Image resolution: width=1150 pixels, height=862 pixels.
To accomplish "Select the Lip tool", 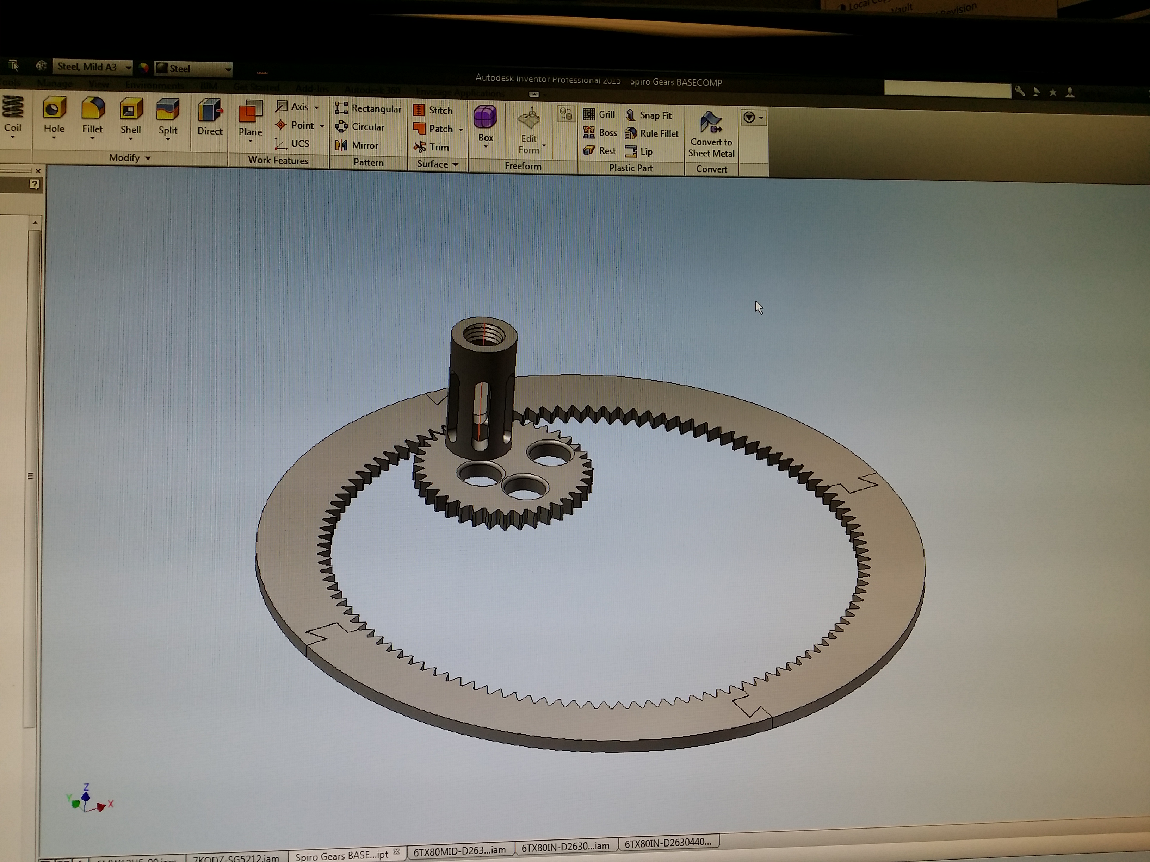I will [639, 152].
